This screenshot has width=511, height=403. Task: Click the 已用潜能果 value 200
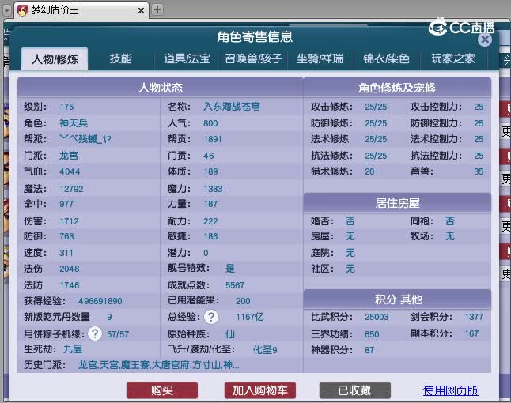(x=243, y=301)
